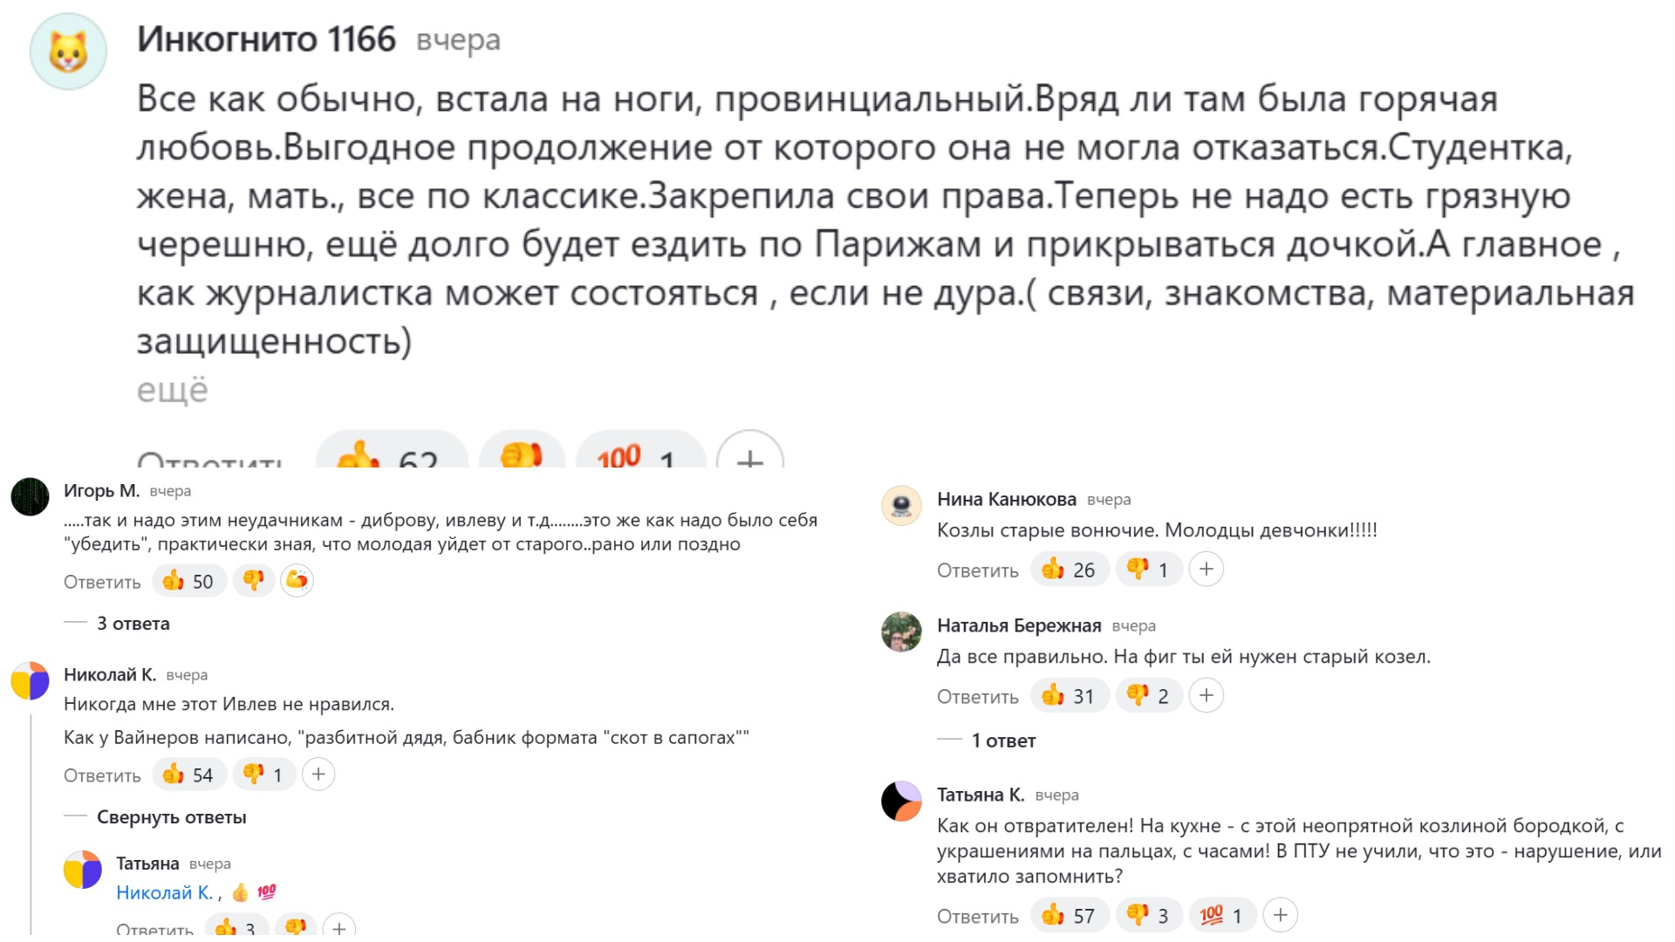Open Игорь М.'s dark avatar
Screen dimensions: 1675x942
[x=30, y=497]
